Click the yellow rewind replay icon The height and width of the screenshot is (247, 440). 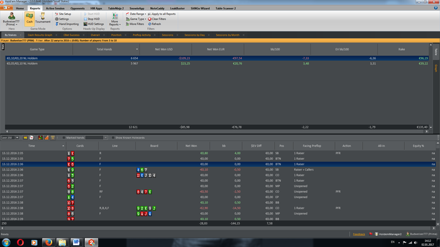click(x=25, y=138)
